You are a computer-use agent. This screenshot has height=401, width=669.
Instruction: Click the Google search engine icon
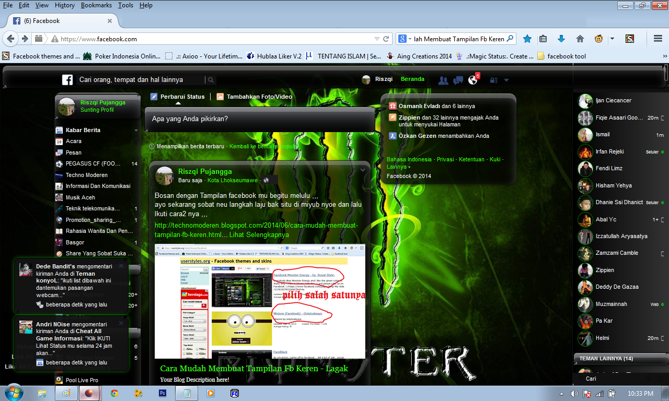click(402, 39)
